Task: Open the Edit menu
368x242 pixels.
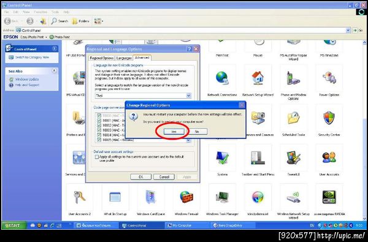Action: click(16, 12)
